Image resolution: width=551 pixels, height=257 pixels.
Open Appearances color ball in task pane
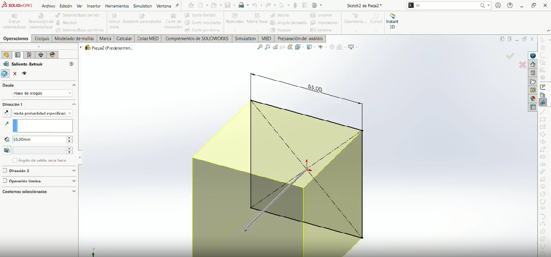tap(533, 99)
